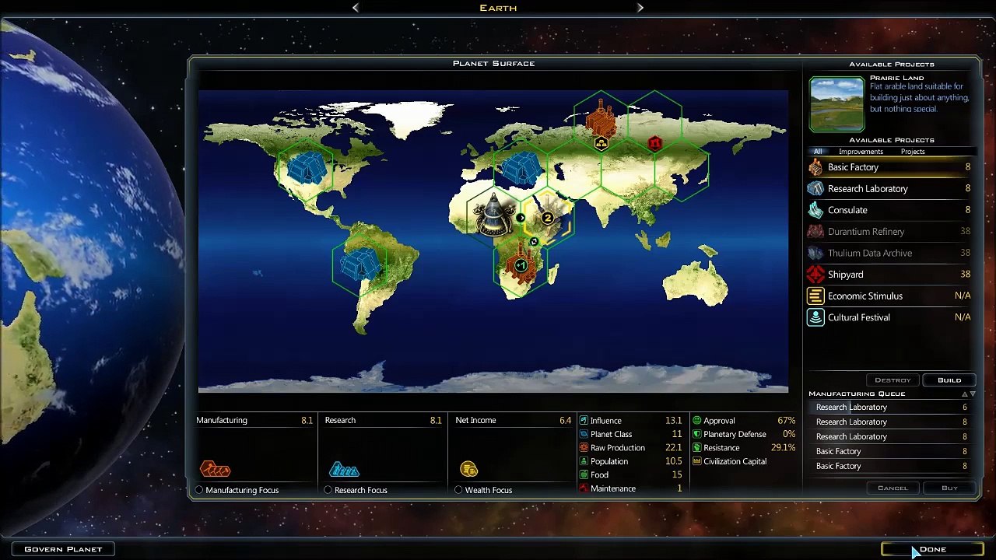Click the Durantium Refinery icon

pyautogui.click(x=815, y=232)
